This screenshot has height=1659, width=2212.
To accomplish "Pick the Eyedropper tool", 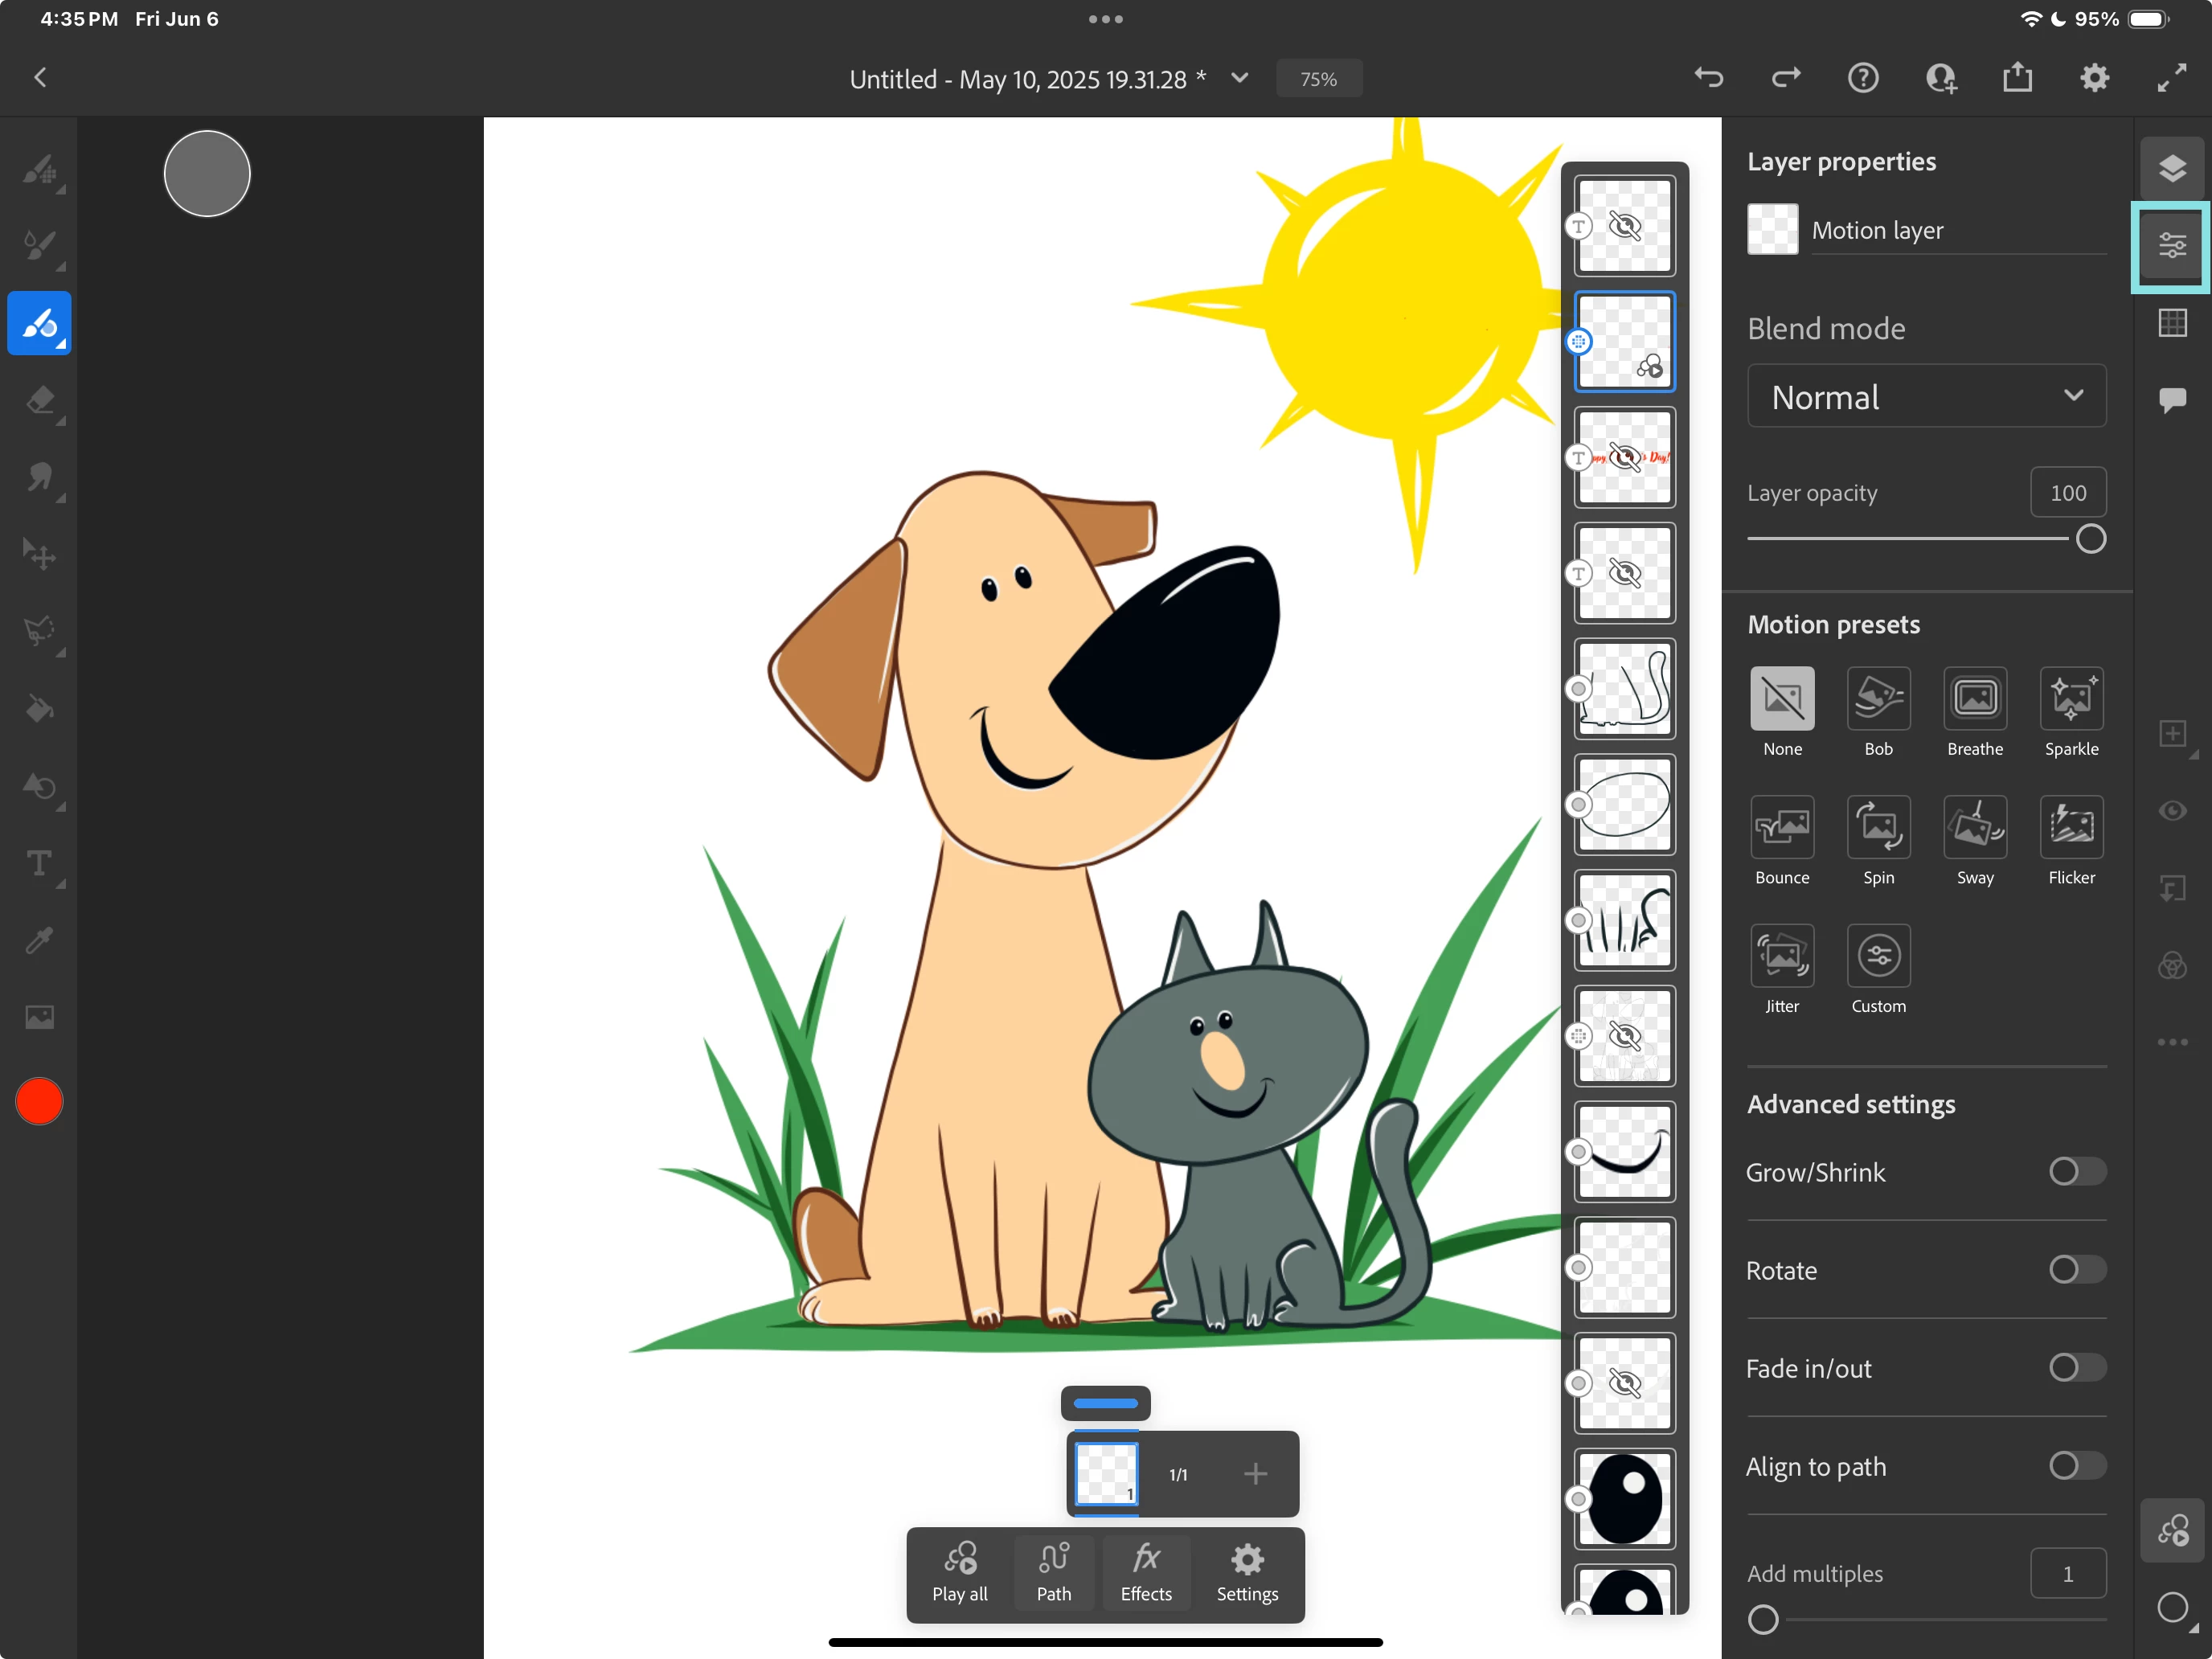I will tap(40, 940).
